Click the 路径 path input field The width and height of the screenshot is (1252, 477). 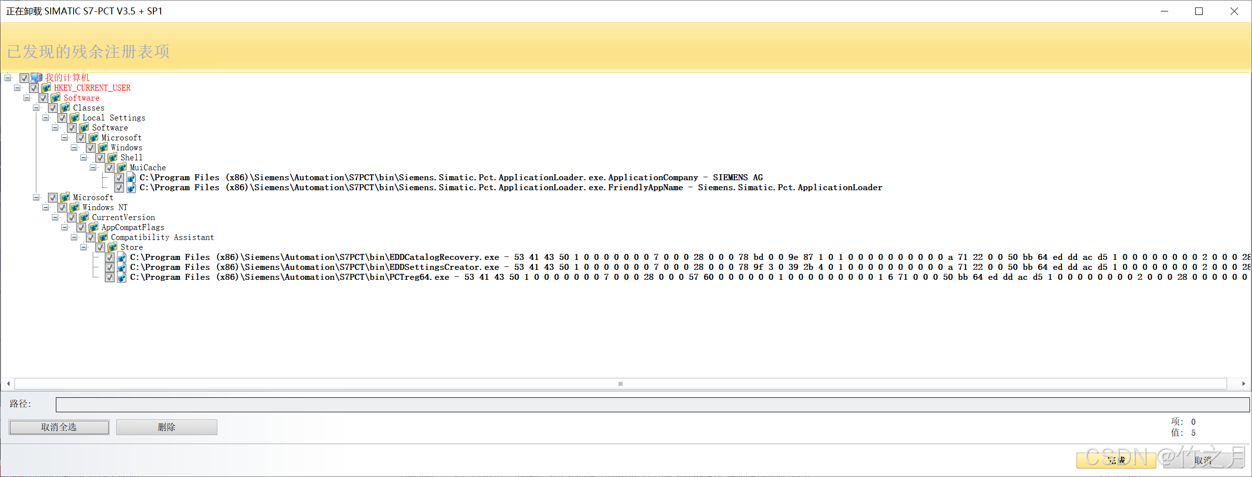tap(653, 404)
